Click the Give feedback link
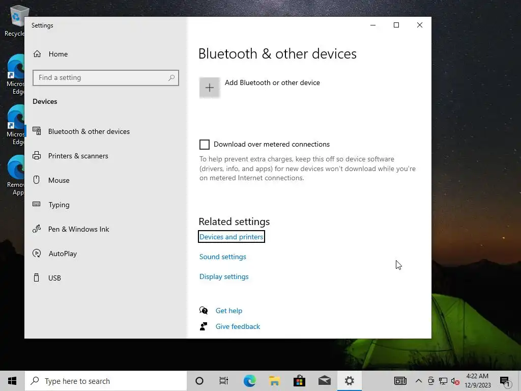 [x=238, y=326]
